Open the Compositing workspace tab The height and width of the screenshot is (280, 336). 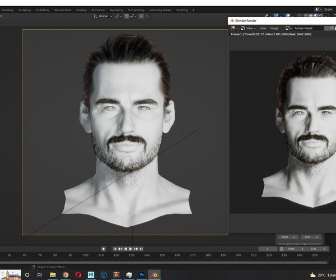coord(136,10)
